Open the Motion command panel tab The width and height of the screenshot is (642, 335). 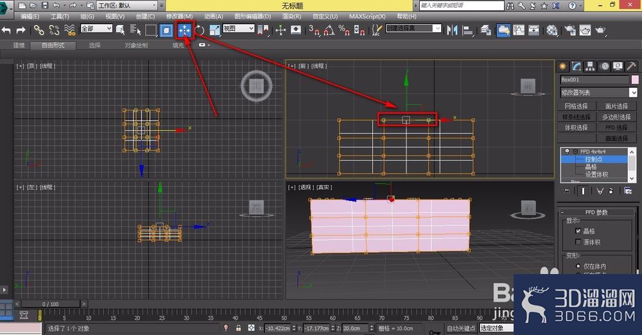click(604, 66)
